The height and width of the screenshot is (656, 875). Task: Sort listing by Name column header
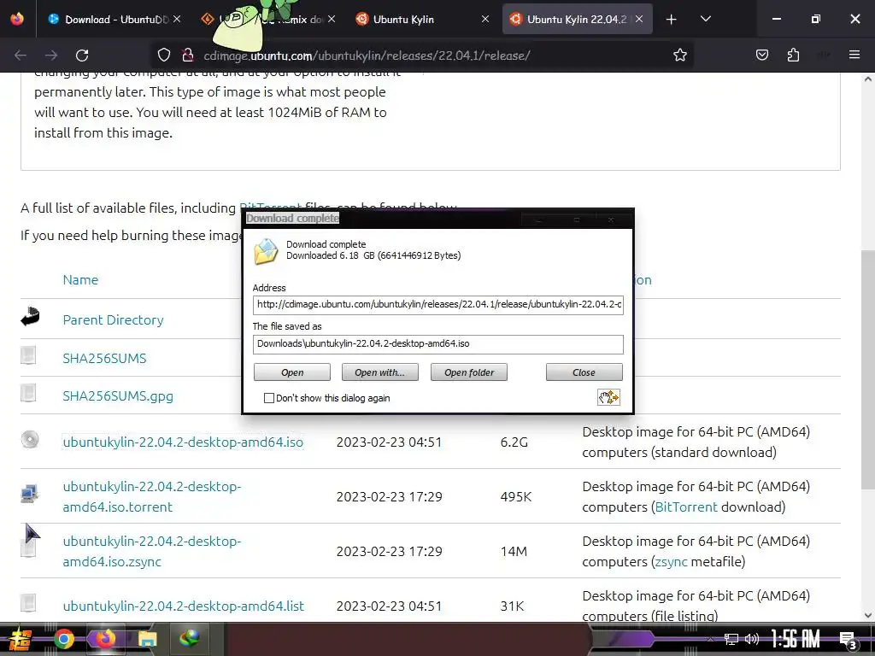point(80,279)
